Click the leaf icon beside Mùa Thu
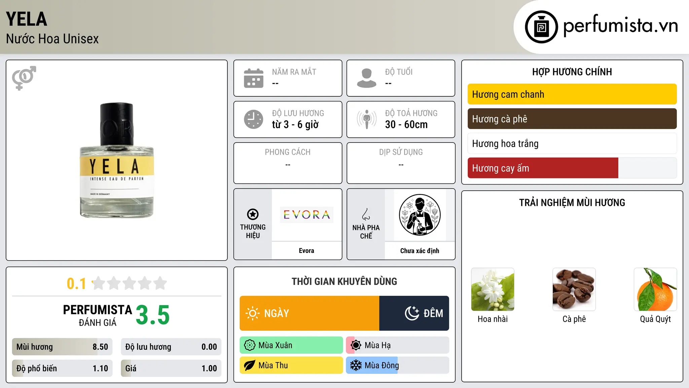 pyautogui.click(x=250, y=365)
